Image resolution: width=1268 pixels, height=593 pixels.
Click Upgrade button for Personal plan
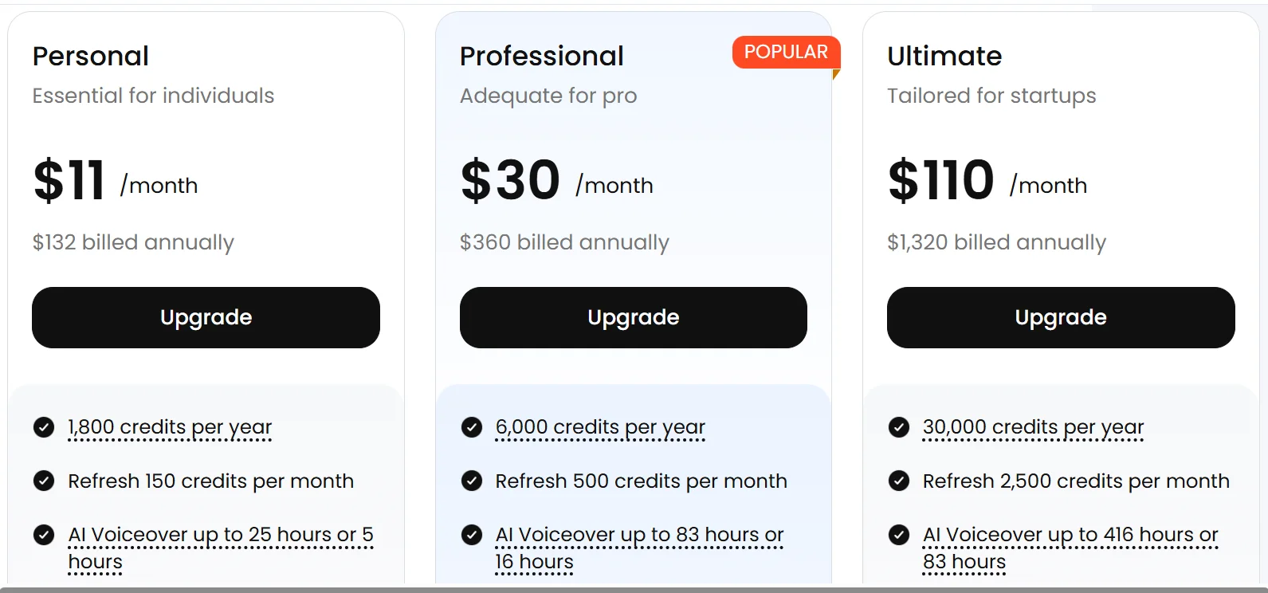click(x=206, y=317)
